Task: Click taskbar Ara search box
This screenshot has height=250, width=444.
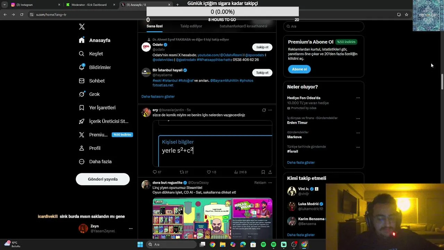Action: tap(172, 244)
